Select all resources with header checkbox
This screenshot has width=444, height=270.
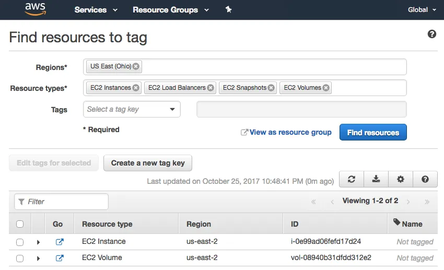(x=20, y=224)
